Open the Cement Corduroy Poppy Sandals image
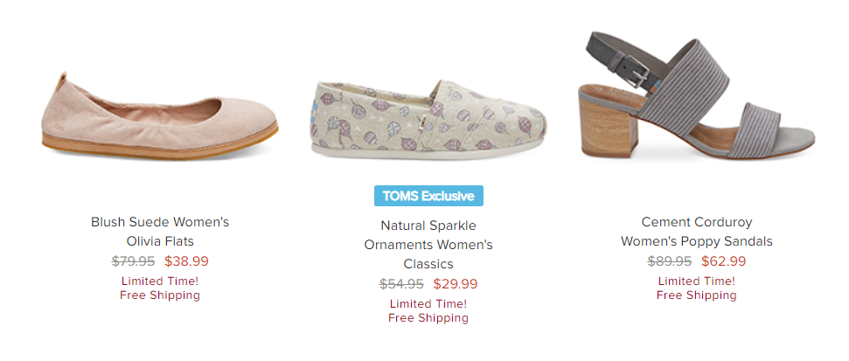This screenshot has height=361, width=849. (695, 96)
